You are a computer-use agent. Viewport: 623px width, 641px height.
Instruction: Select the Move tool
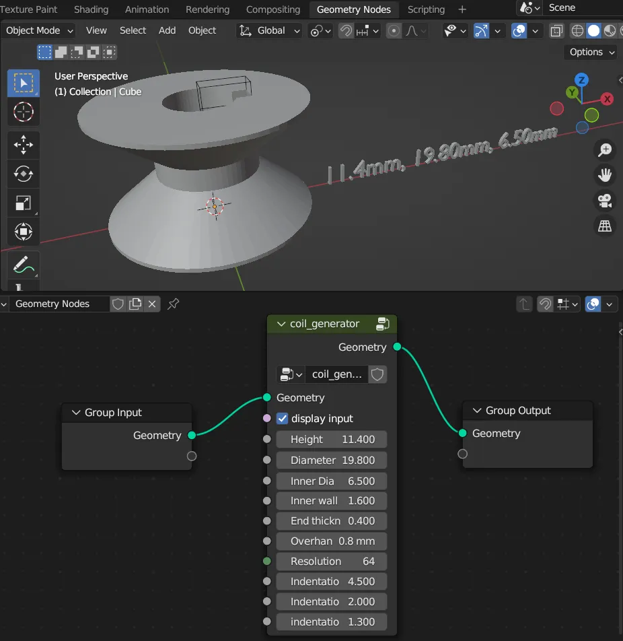(24, 145)
